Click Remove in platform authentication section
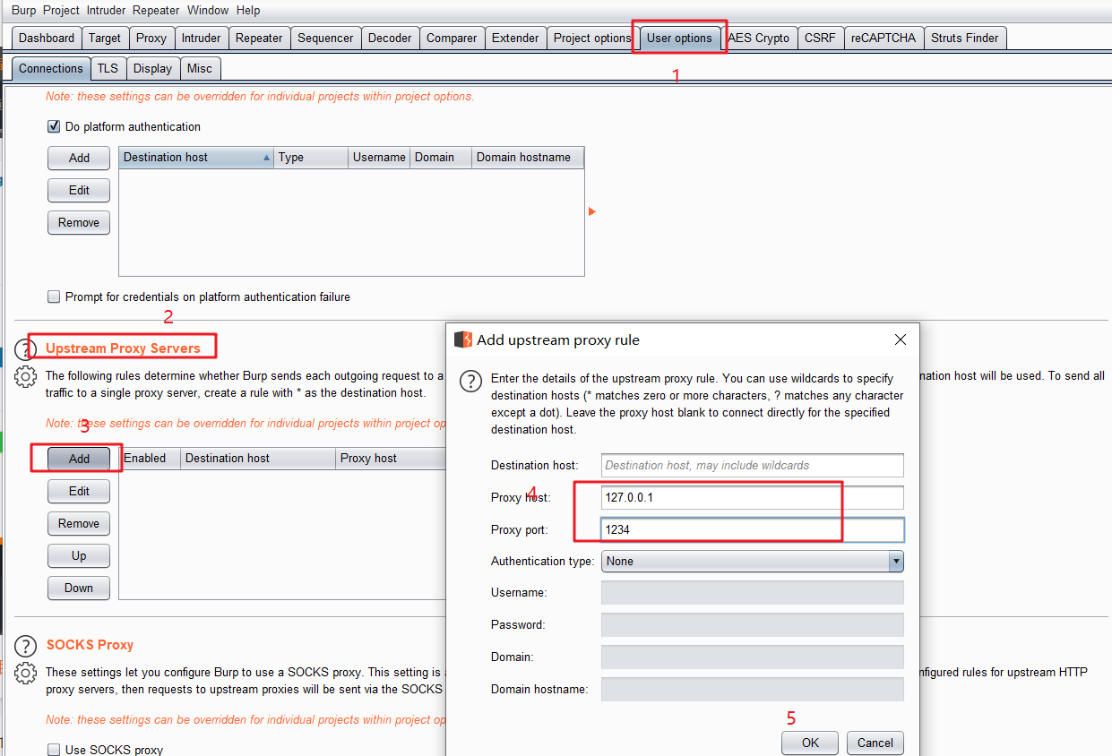Viewport: 1112px width, 756px height. pos(79,222)
